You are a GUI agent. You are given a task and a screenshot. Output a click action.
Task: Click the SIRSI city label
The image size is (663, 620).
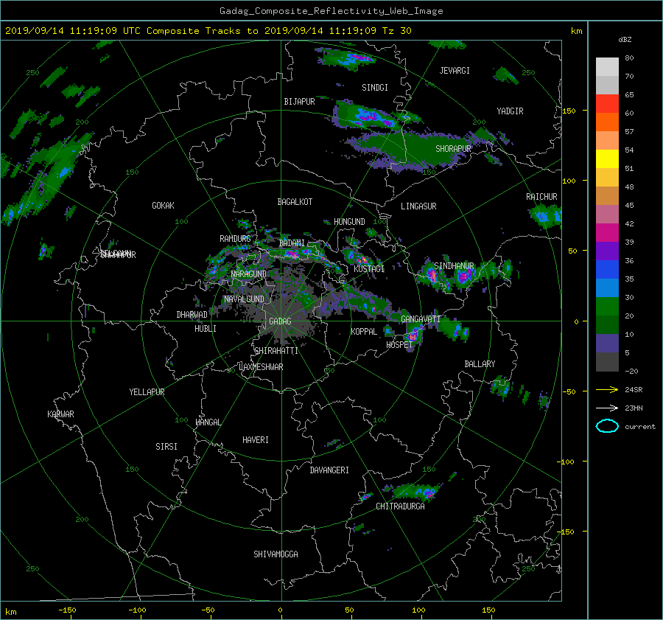click(166, 447)
